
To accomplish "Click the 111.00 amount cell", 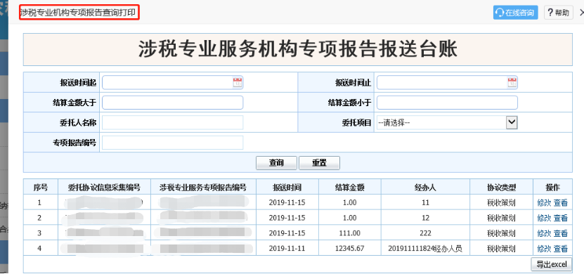I will coord(350,233).
